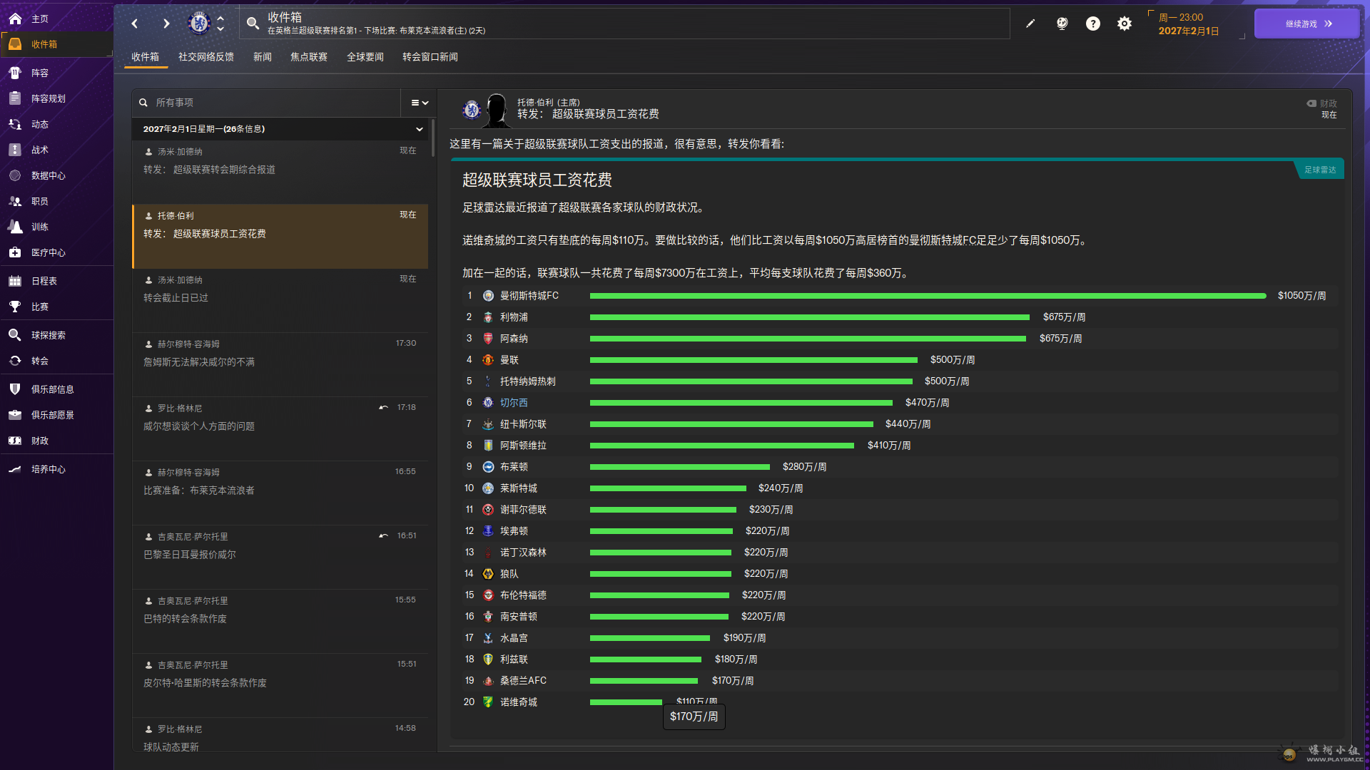
Task: Click the 财政 tag on the message header
Action: (1322, 103)
